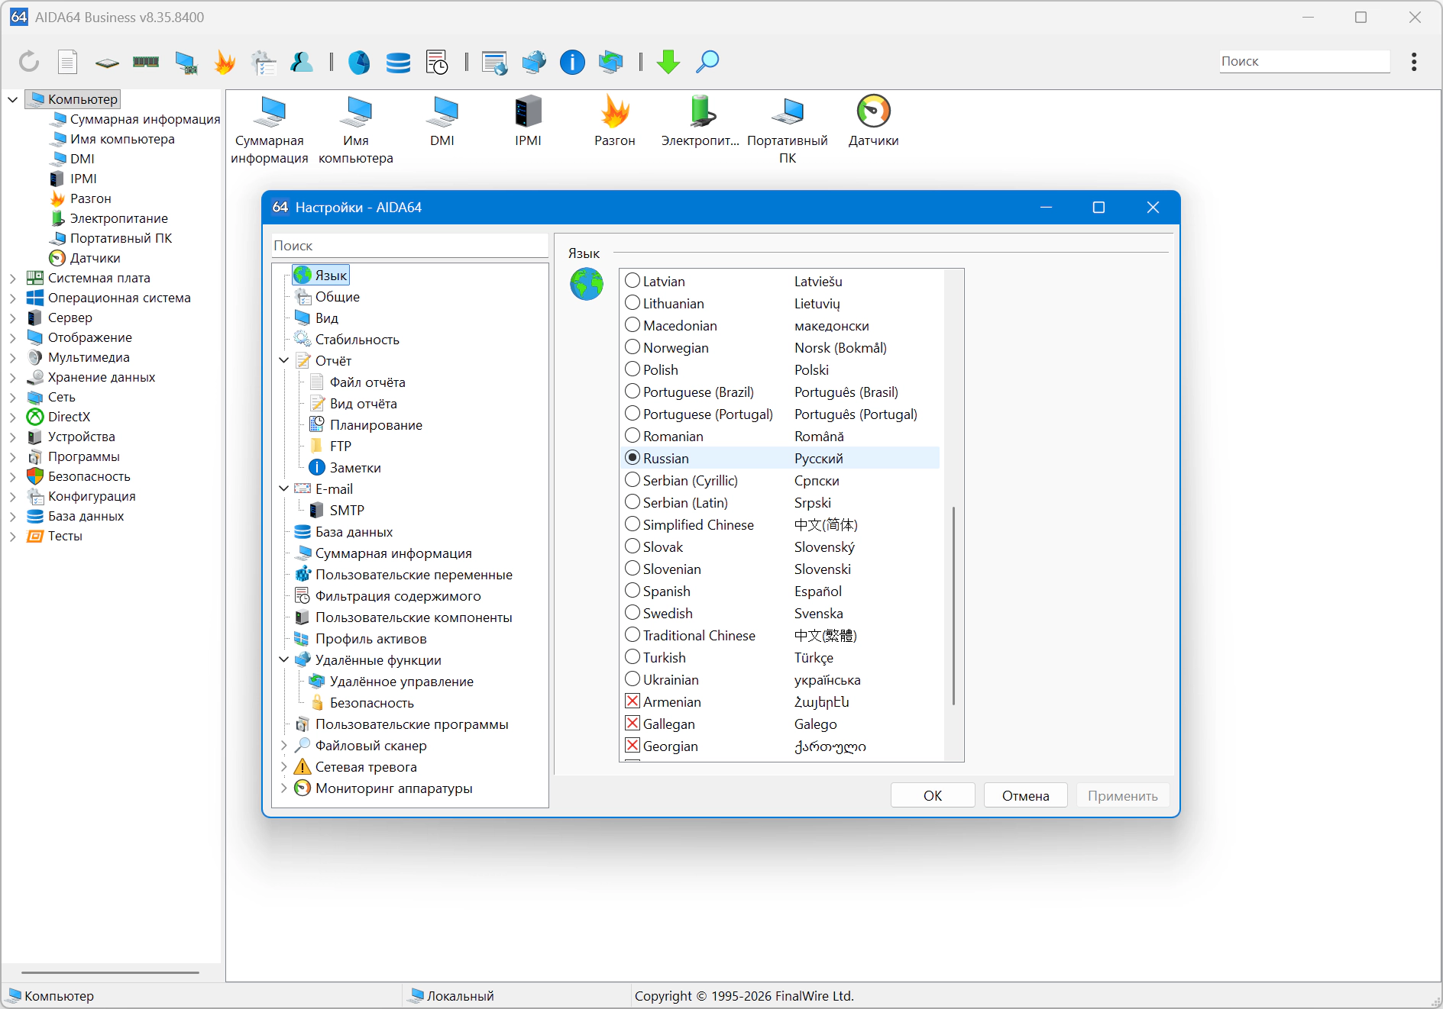Click the Отмена button
The height and width of the screenshot is (1009, 1443).
tap(1026, 795)
